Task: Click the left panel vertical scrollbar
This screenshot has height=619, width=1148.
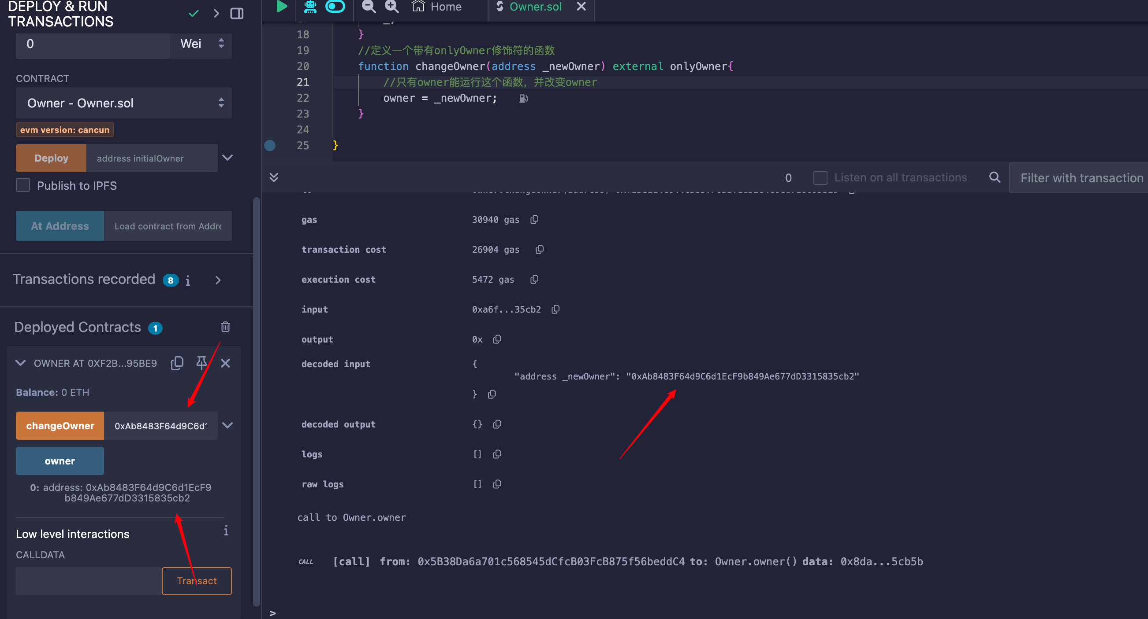Action: click(256, 402)
